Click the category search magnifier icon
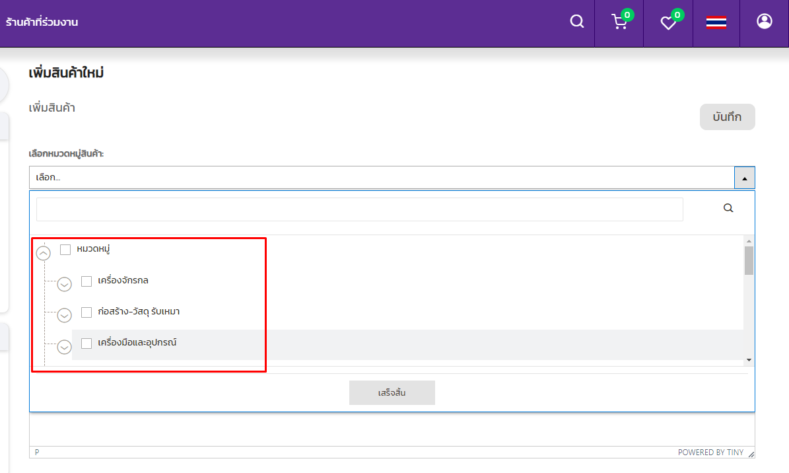Screen dimensions: 789x473 pos(728,208)
